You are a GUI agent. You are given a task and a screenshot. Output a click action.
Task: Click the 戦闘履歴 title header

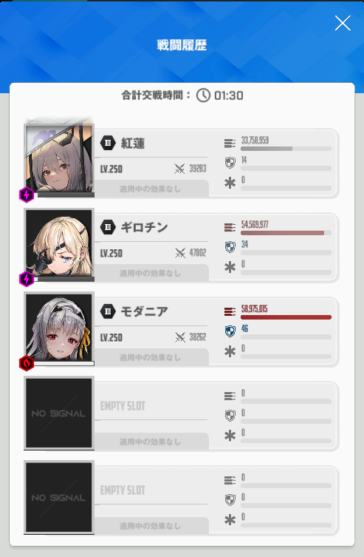[x=182, y=45]
